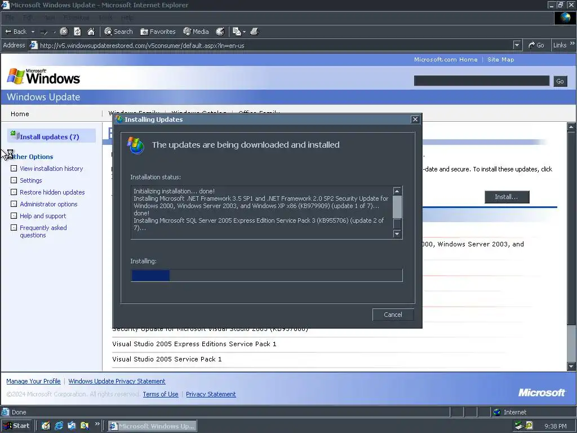Open the Settings sidebar link
This screenshot has height=433, width=577.
[x=31, y=180]
